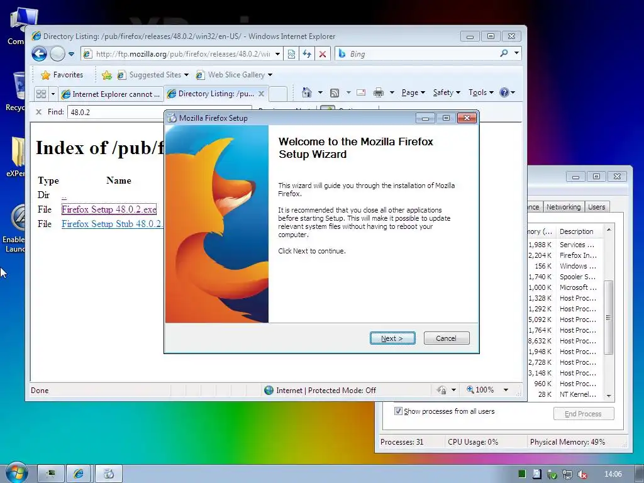644x483 pixels.
Task: Click Next in Firefox Setup wizard
Action: (x=392, y=338)
